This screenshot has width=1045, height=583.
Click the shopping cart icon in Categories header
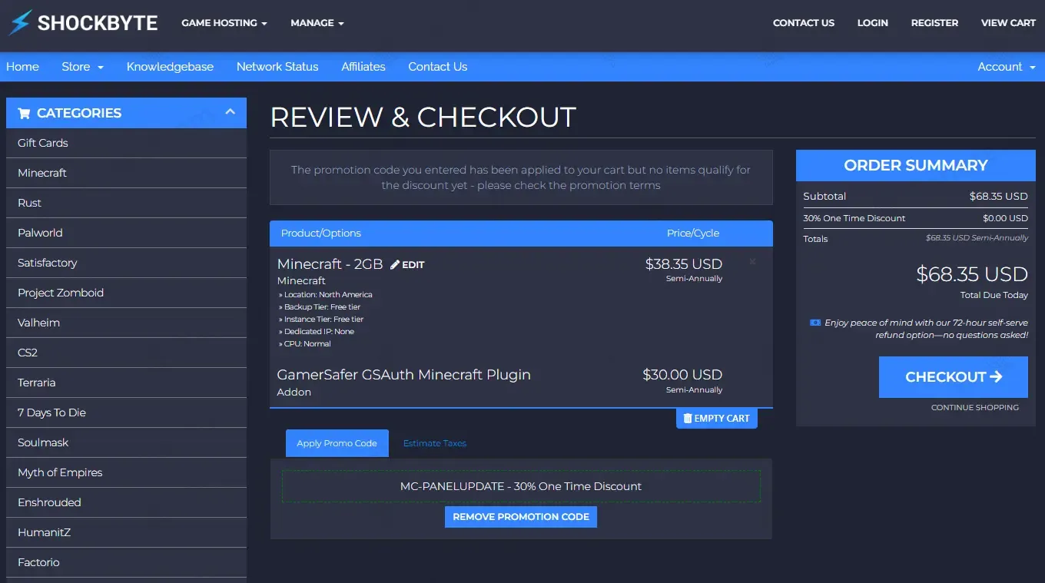[x=24, y=114]
